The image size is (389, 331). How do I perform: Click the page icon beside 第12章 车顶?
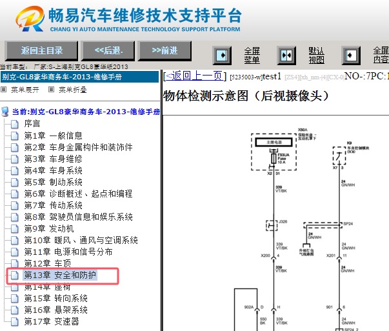click(x=15, y=263)
